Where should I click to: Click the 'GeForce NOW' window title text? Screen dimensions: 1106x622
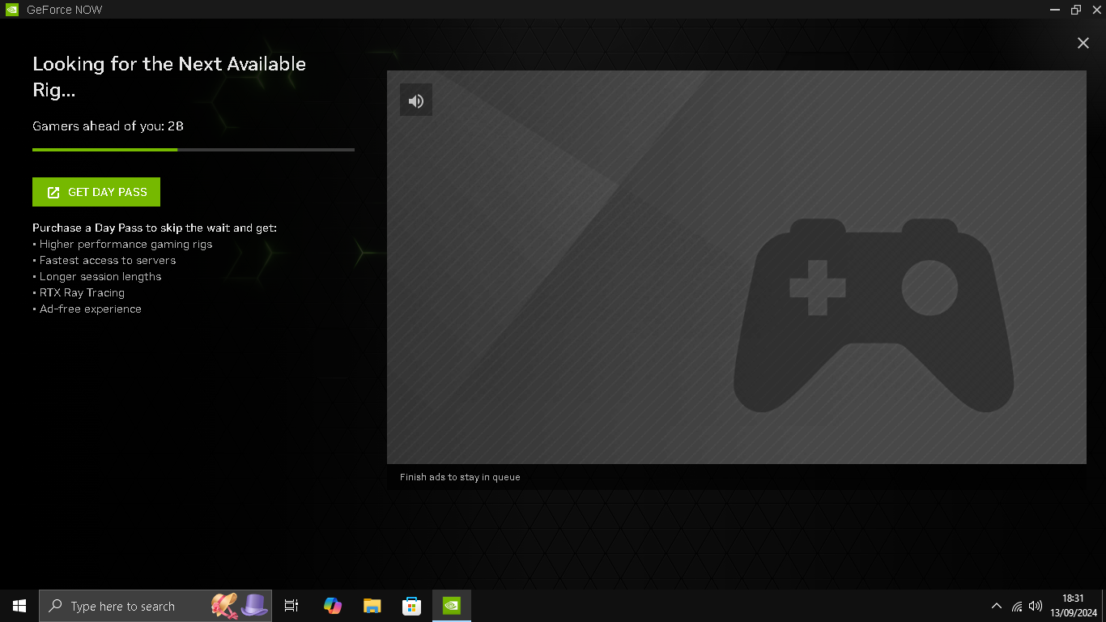tap(65, 10)
